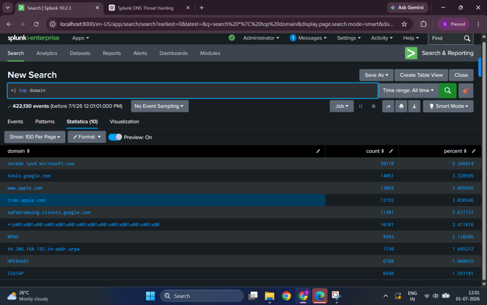Open Snipping Tool on taskbar
Viewport: 487px width, 305px height.
point(336,296)
